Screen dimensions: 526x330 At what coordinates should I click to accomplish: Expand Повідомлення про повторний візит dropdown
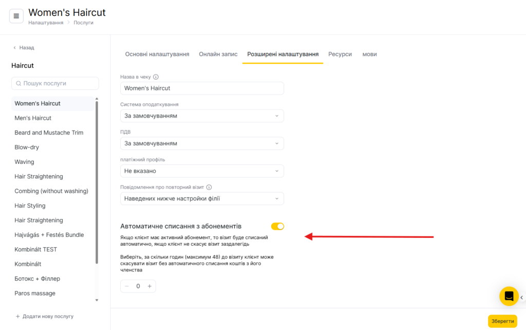(x=202, y=198)
